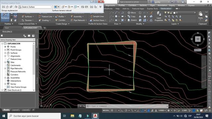Image resolution: width=212 pixels, height=119 pixels.
Task: Select the Move tool
Action: [132, 13]
